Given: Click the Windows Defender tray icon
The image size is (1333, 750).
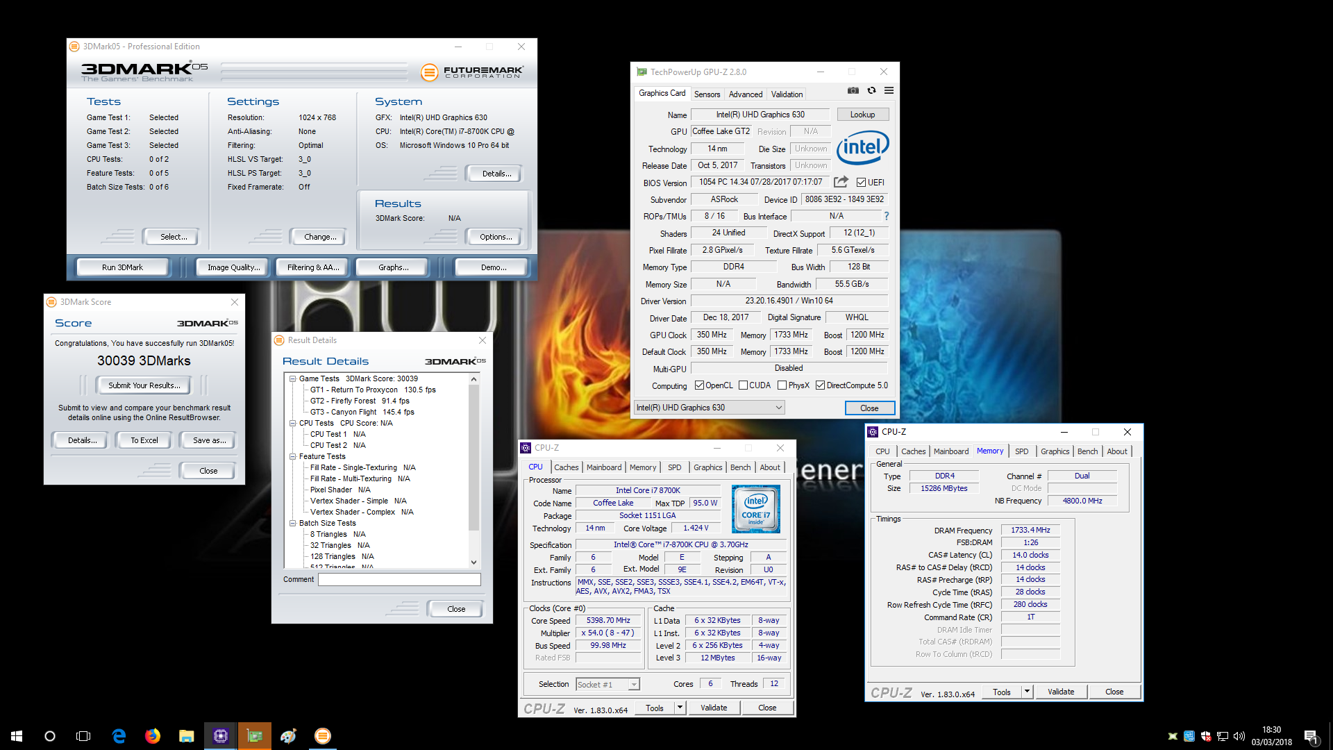Looking at the screenshot, I should 1206,736.
